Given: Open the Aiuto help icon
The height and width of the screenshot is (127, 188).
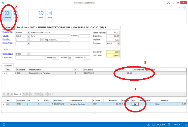Looking at the screenshot, I should (x=41, y=13).
